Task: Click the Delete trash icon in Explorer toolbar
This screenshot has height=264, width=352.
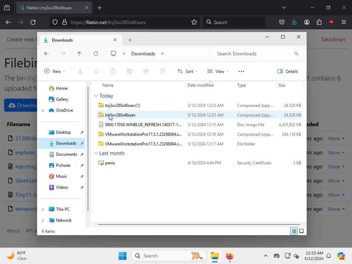Action: pos(163,71)
